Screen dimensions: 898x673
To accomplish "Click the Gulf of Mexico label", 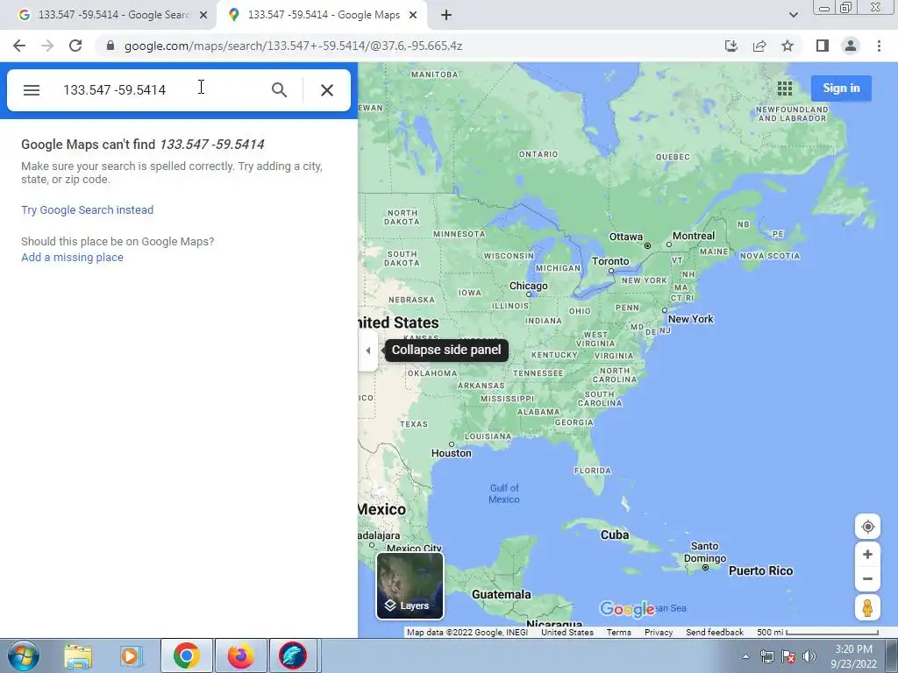I will 504,493.
